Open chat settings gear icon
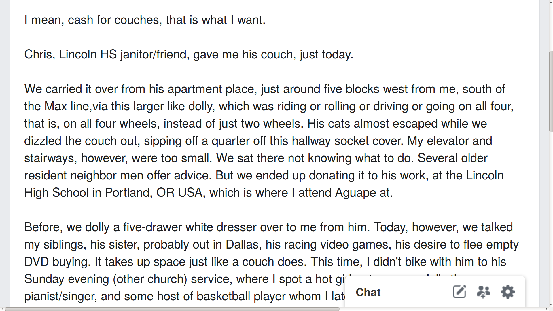The height and width of the screenshot is (311, 553). click(507, 292)
